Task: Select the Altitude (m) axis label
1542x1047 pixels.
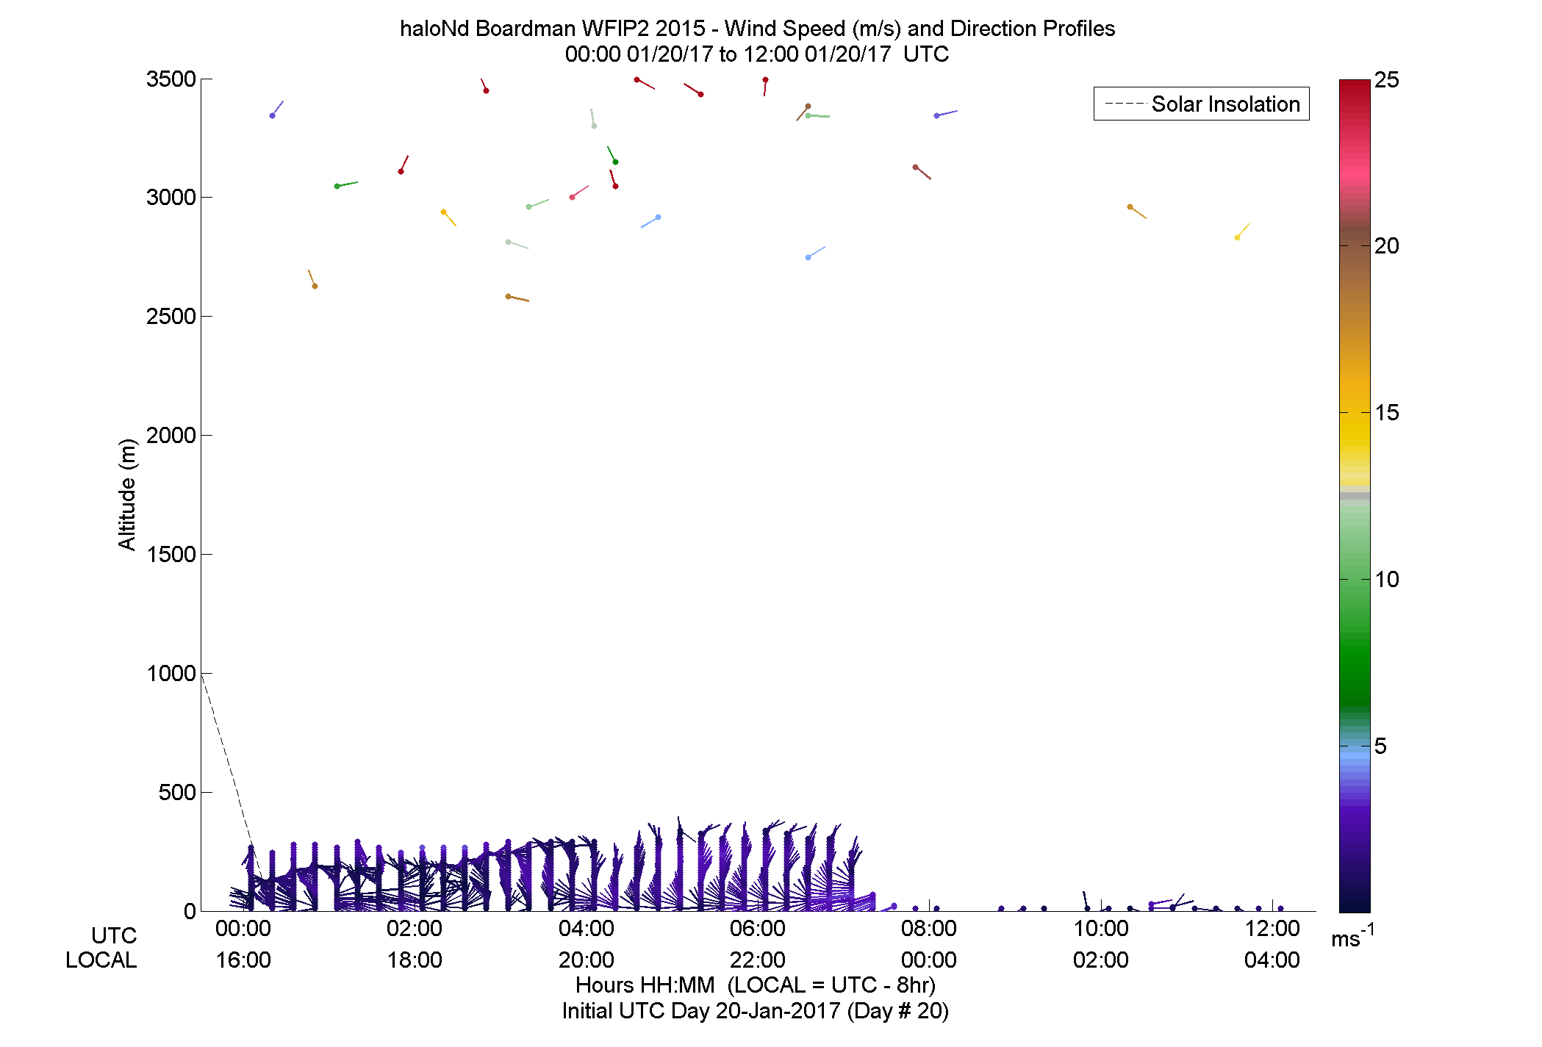Action: pos(127,494)
